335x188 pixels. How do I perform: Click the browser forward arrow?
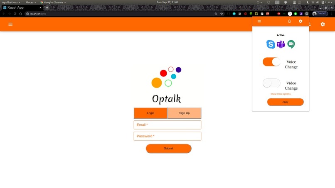10,14
